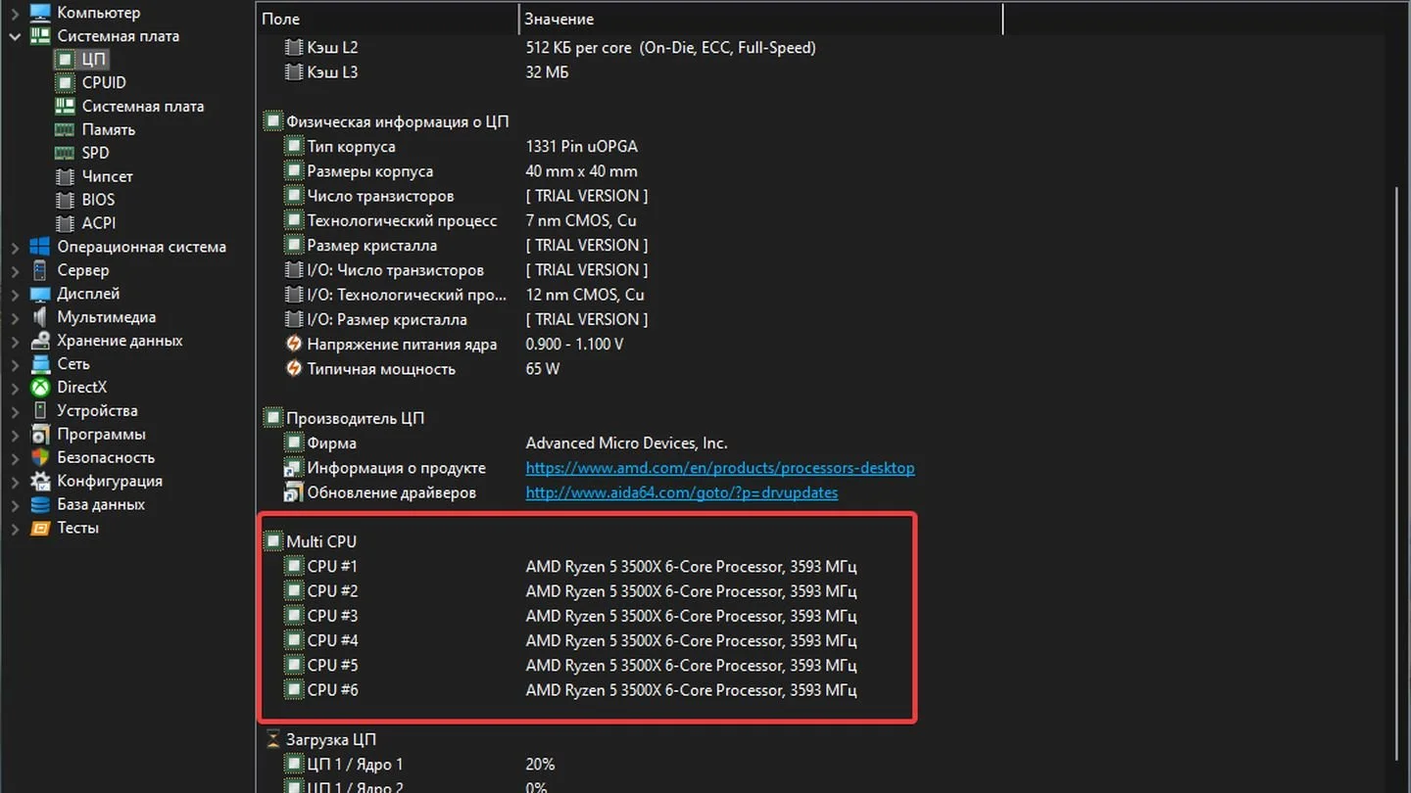The width and height of the screenshot is (1411, 793).
Task: Select the Тип корпуса row
Action: (461, 147)
